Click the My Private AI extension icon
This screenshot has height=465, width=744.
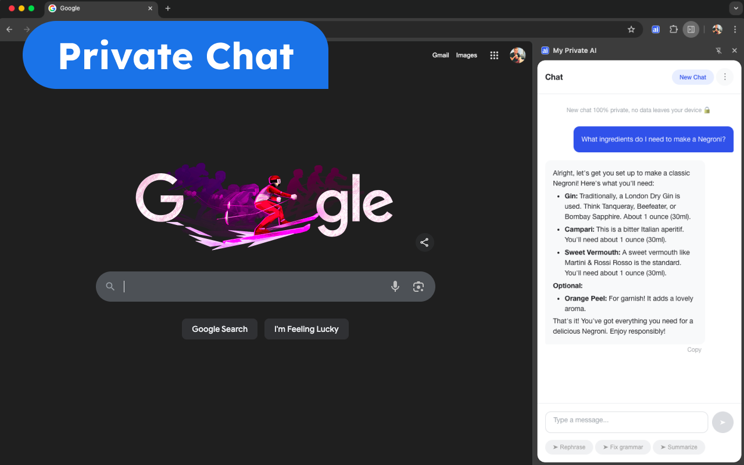(x=656, y=29)
